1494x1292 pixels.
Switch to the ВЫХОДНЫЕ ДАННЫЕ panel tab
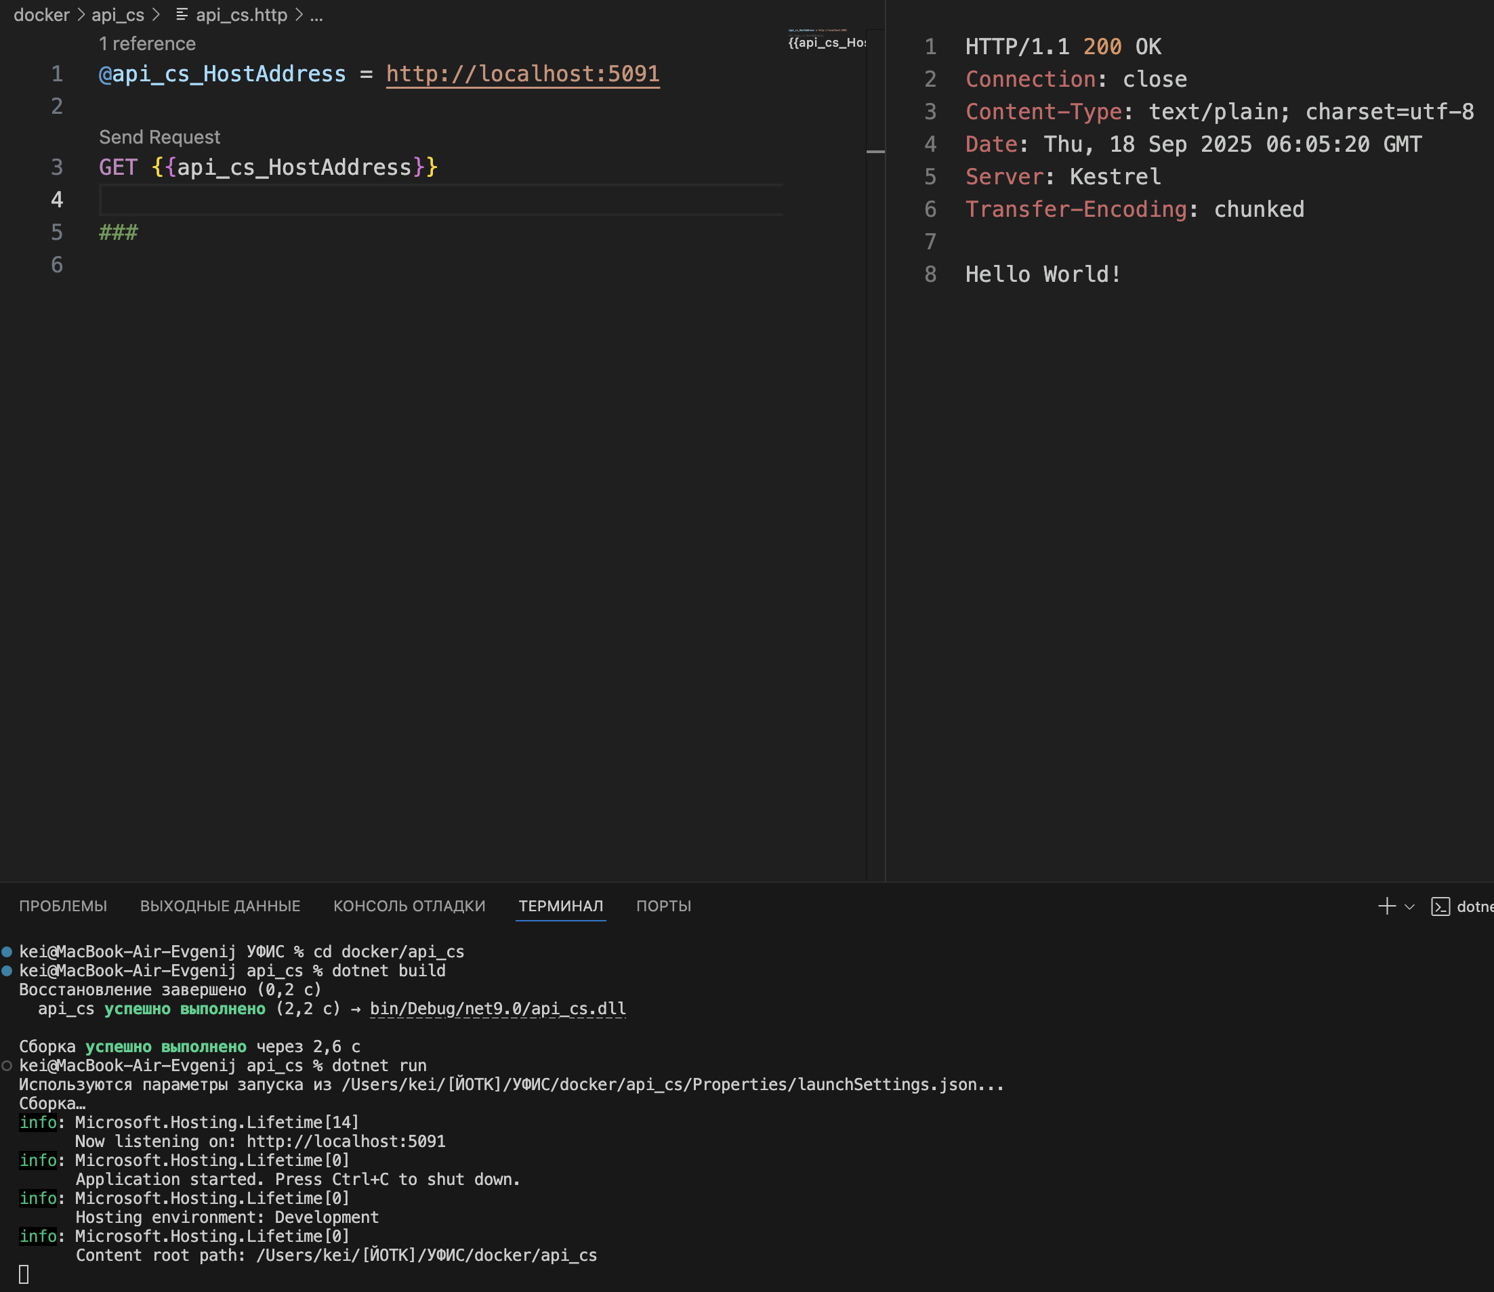click(220, 907)
